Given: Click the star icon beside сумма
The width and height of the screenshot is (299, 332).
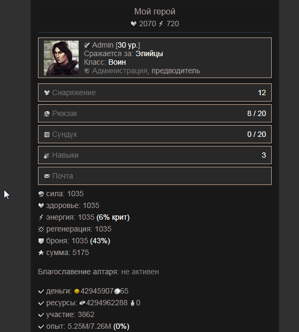Looking at the screenshot, I should click(41, 252).
